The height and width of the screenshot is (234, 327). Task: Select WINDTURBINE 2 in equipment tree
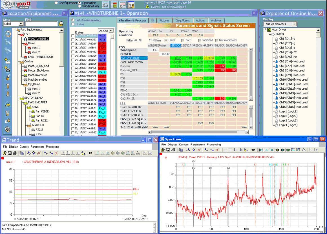(38, 39)
